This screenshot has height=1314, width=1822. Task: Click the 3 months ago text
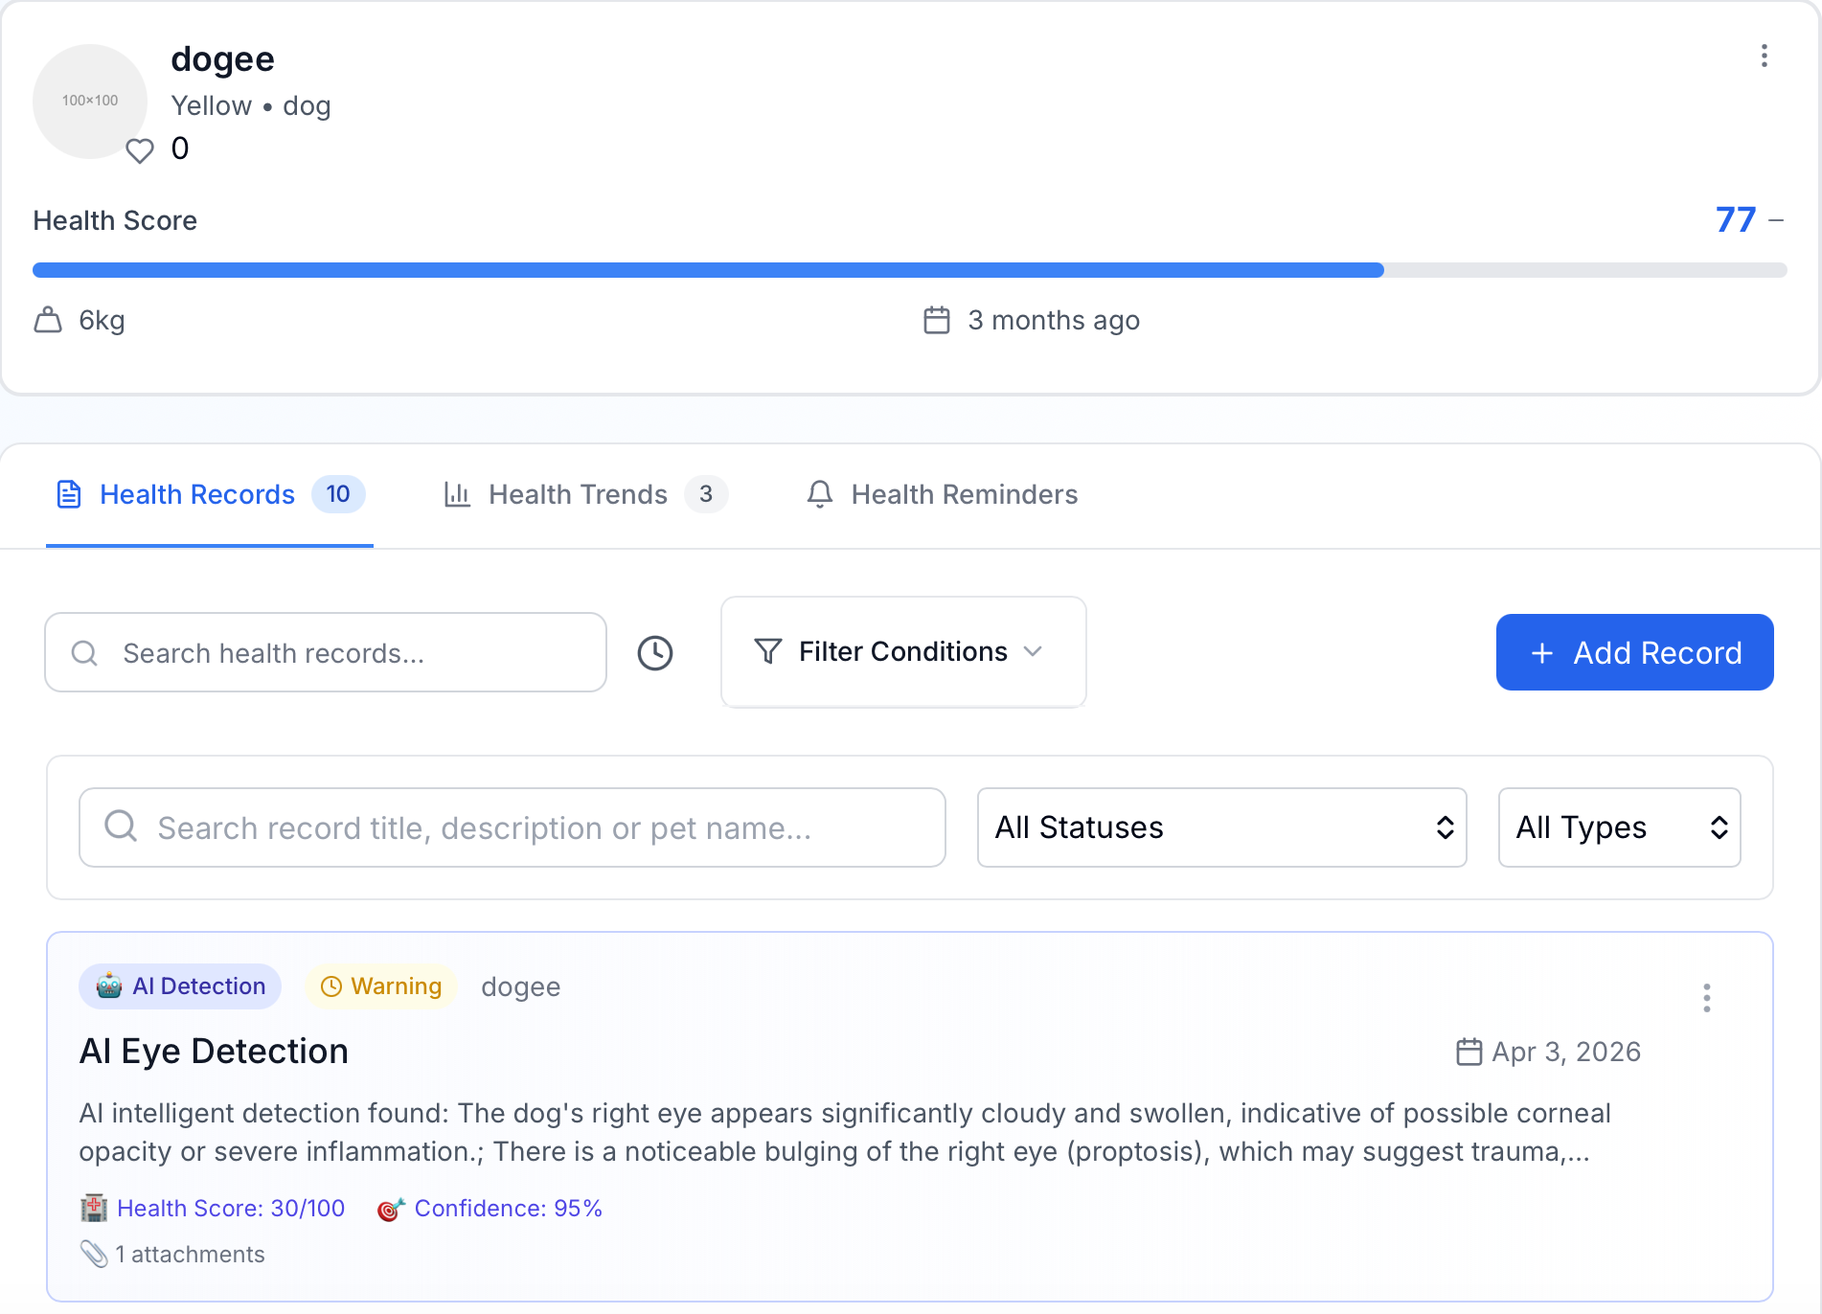[x=1054, y=320]
